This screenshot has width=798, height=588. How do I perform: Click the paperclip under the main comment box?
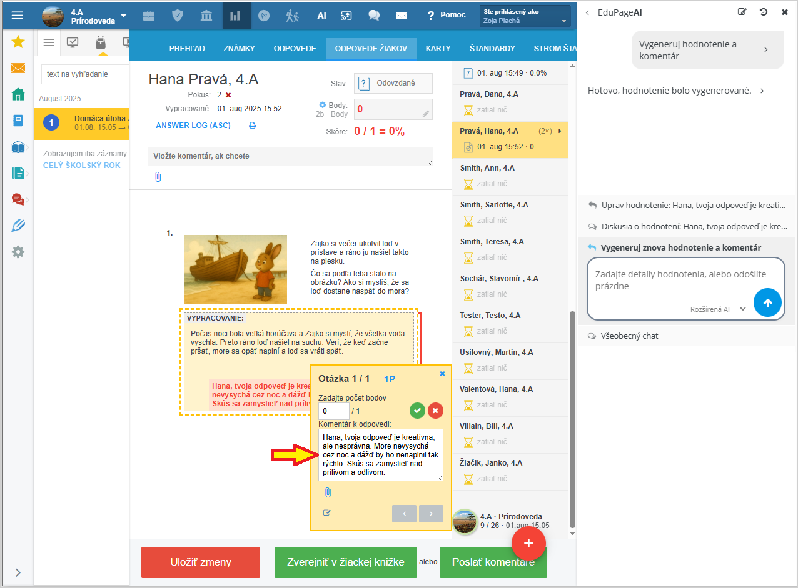pos(158,177)
